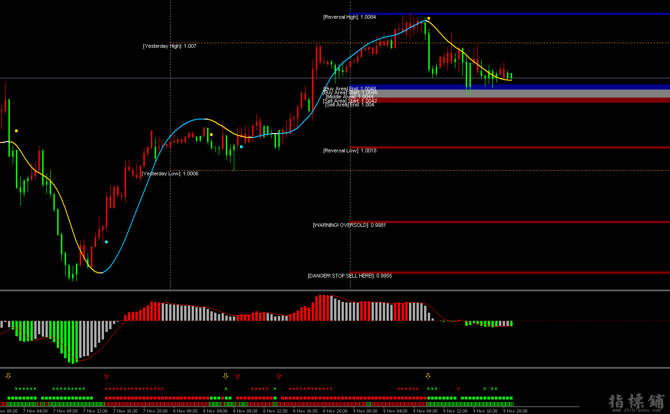Click the Reversal High 1.0084 label

350,17
